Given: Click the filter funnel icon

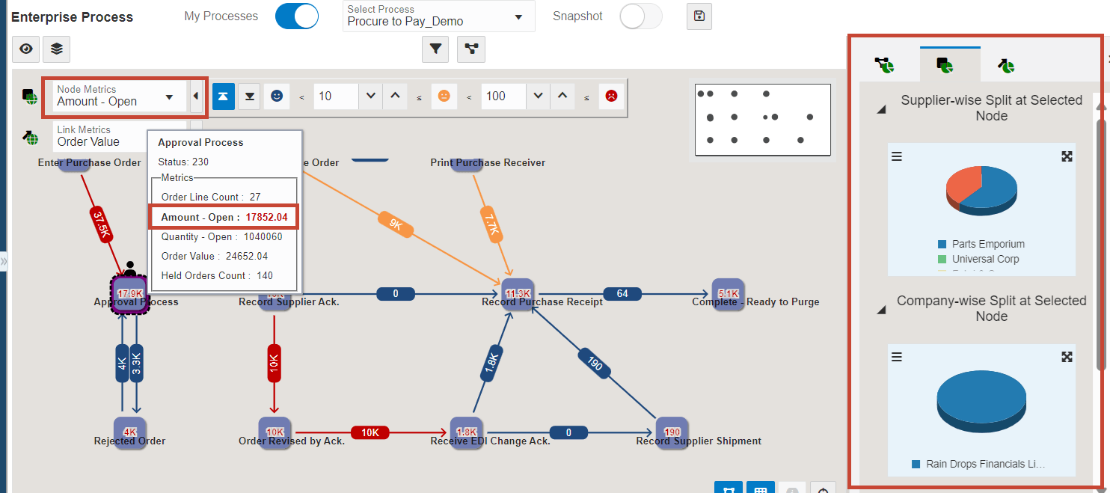Looking at the screenshot, I should click(x=435, y=49).
